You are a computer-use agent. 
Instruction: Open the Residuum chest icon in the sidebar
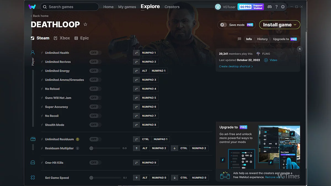click(33, 139)
